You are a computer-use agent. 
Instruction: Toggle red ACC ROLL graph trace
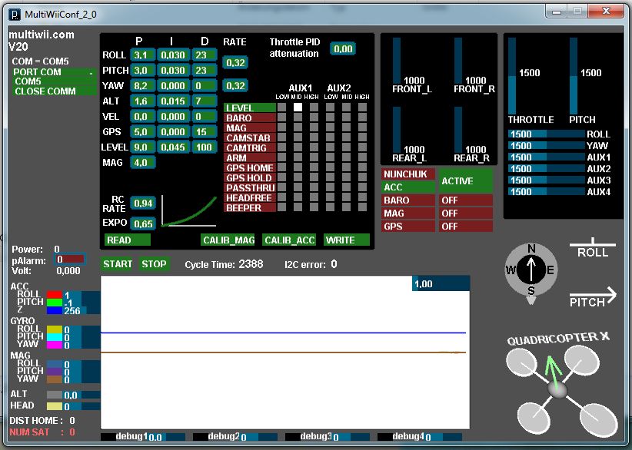pos(54,295)
